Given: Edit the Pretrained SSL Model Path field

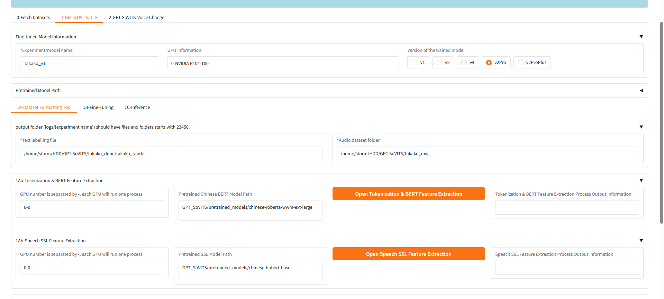Looking at the screenshot, I should point(251,271).
